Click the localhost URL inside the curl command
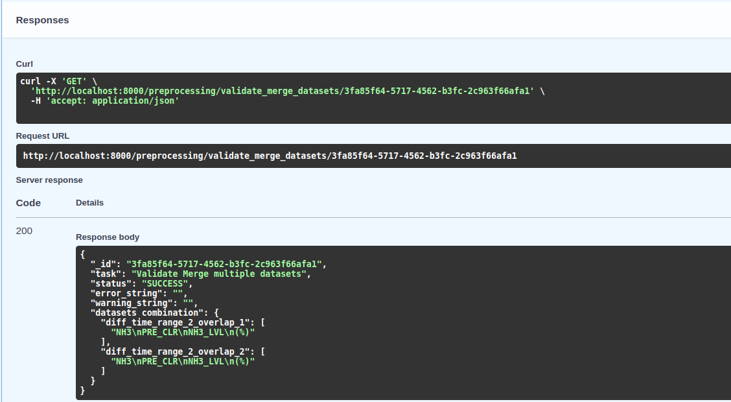The width and height of the screenshot is (731, 402). [x=283, y=91]
